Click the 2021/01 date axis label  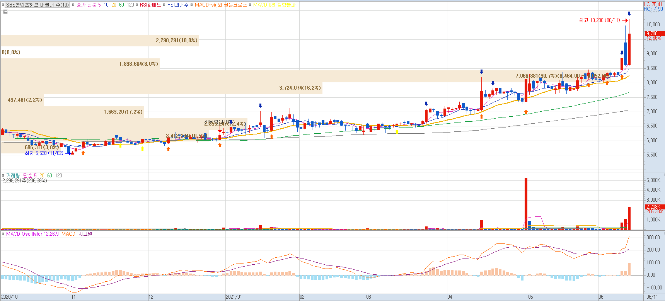pyautogui.click(x=234, y=297)
